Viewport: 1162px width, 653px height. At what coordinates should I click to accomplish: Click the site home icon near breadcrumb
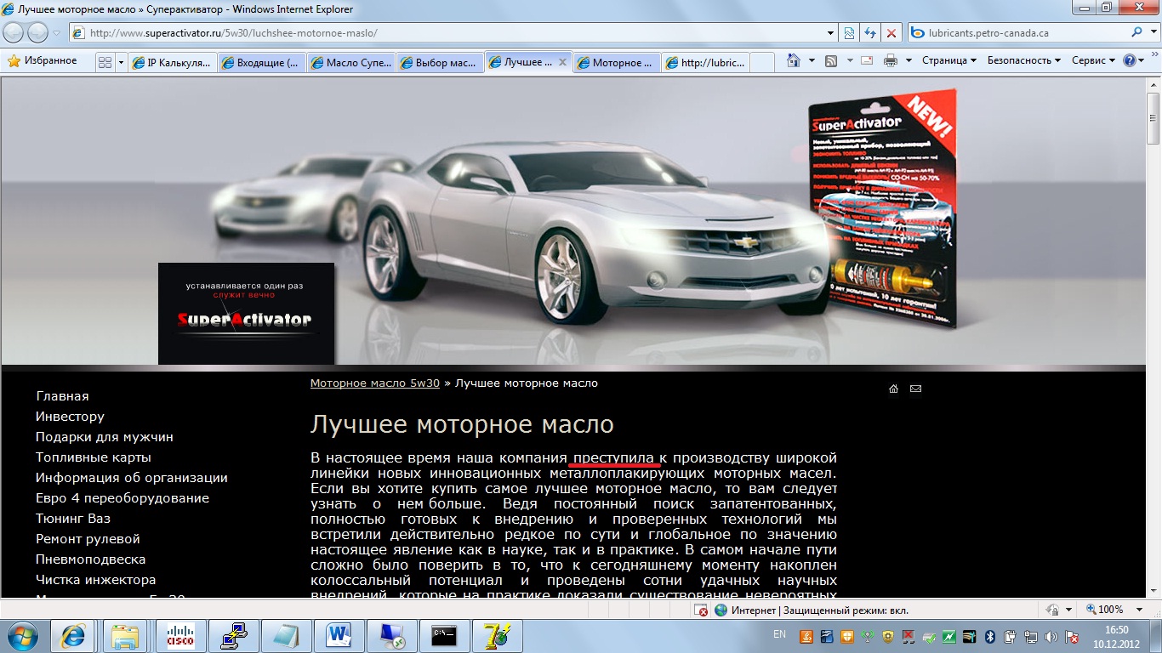pos(893,389)
